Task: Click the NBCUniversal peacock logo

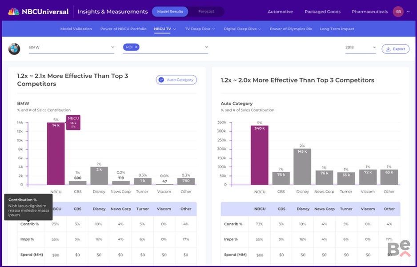Action: [14, 12]
